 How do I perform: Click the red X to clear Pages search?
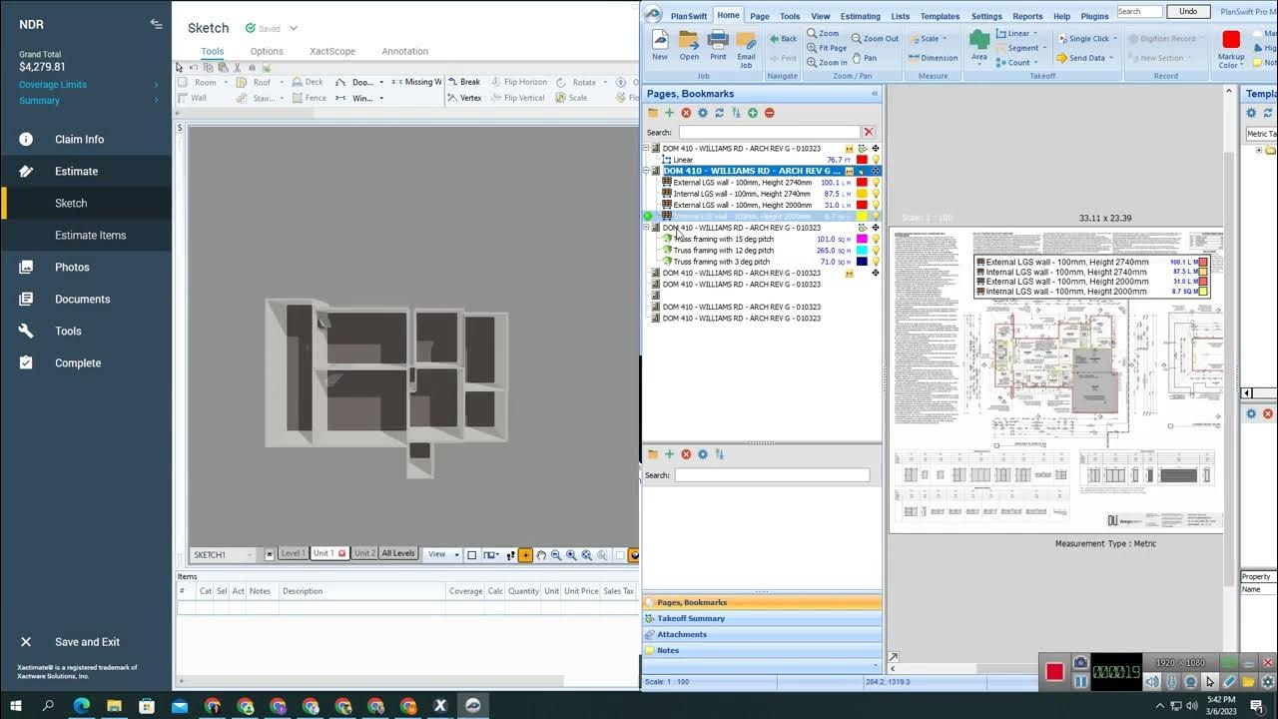[x=869, y=132]
